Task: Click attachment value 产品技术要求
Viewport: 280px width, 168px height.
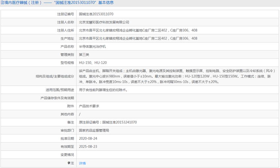Action: pos(89,106)
